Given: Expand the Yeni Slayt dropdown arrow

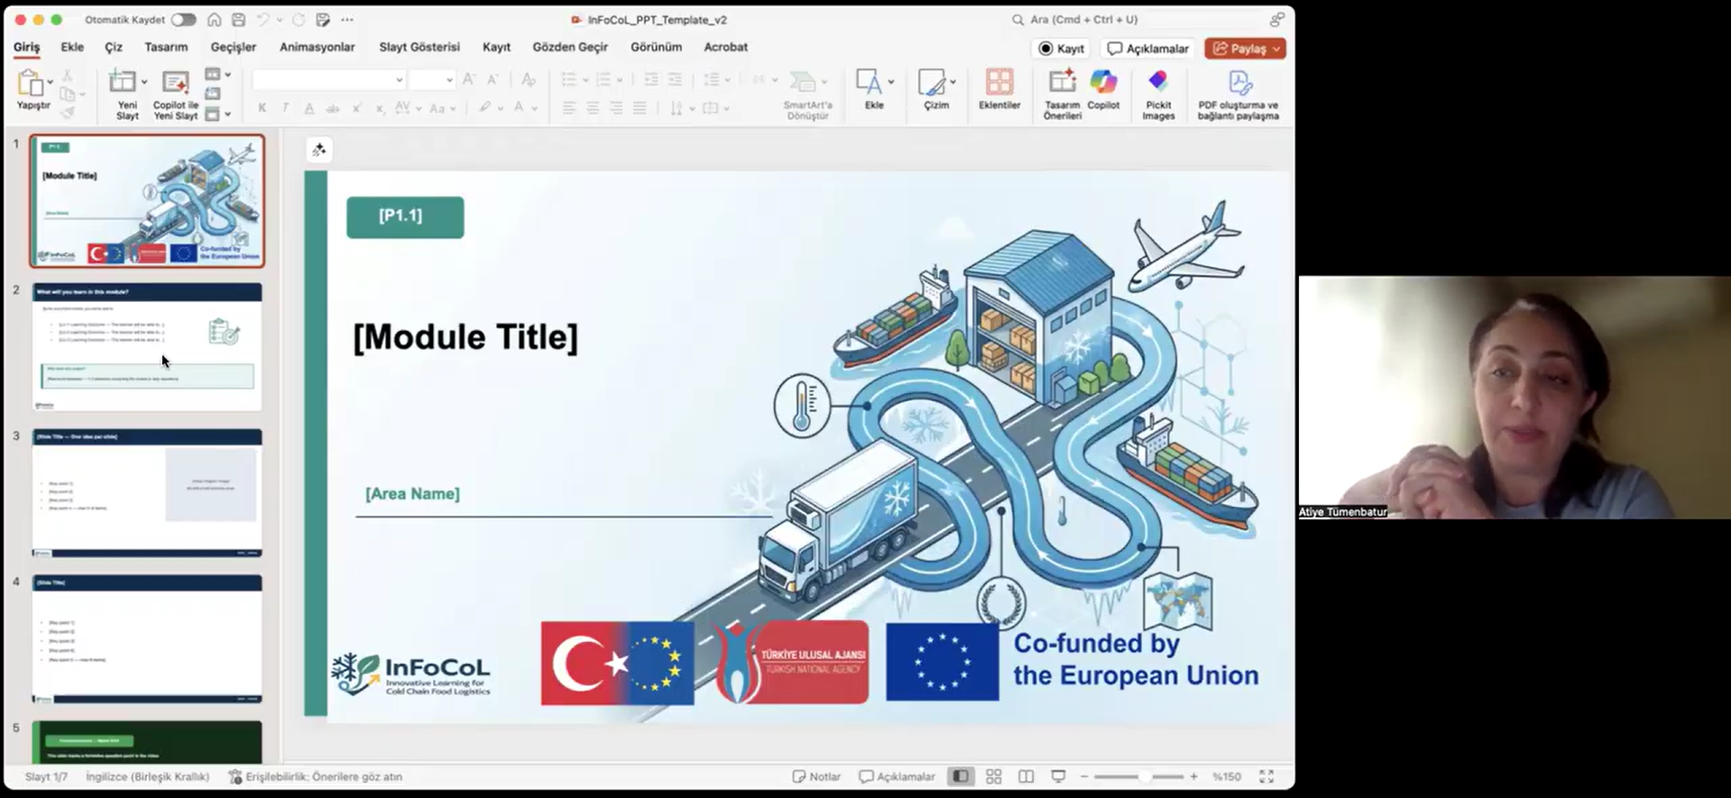Looking at the screenshot, I should (x=143, y=82).
